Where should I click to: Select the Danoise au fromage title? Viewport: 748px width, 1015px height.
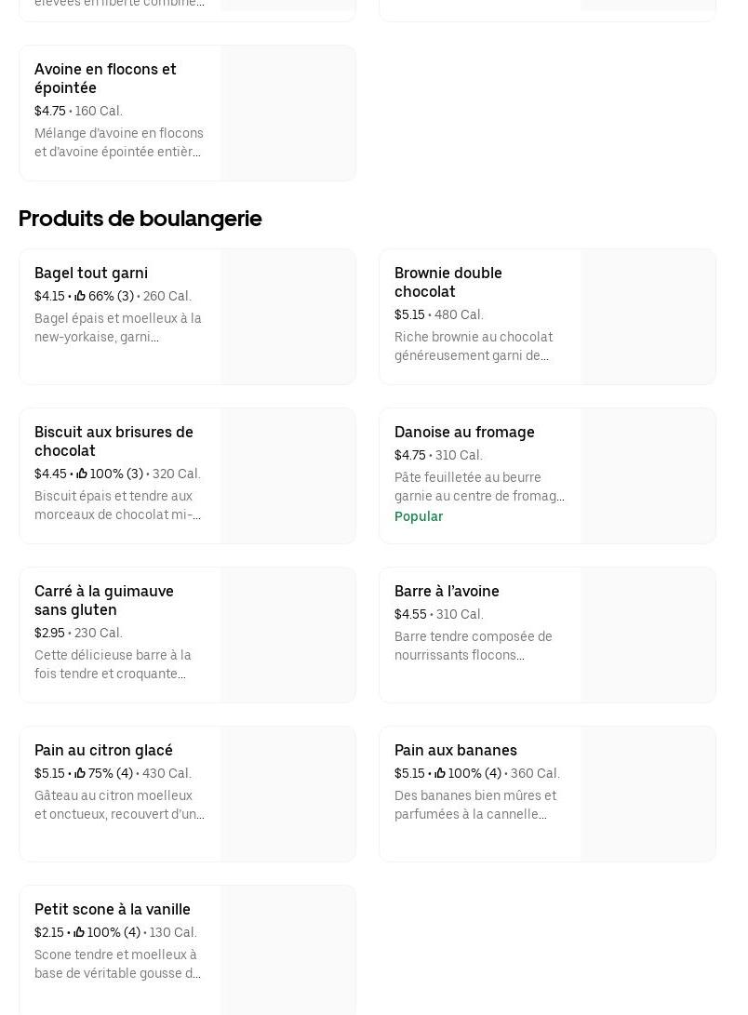pos(464,433)
